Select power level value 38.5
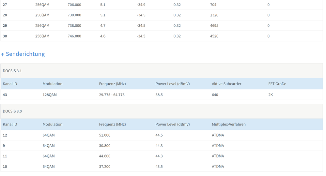The image size is (326, 176). (x=159, y=95)
